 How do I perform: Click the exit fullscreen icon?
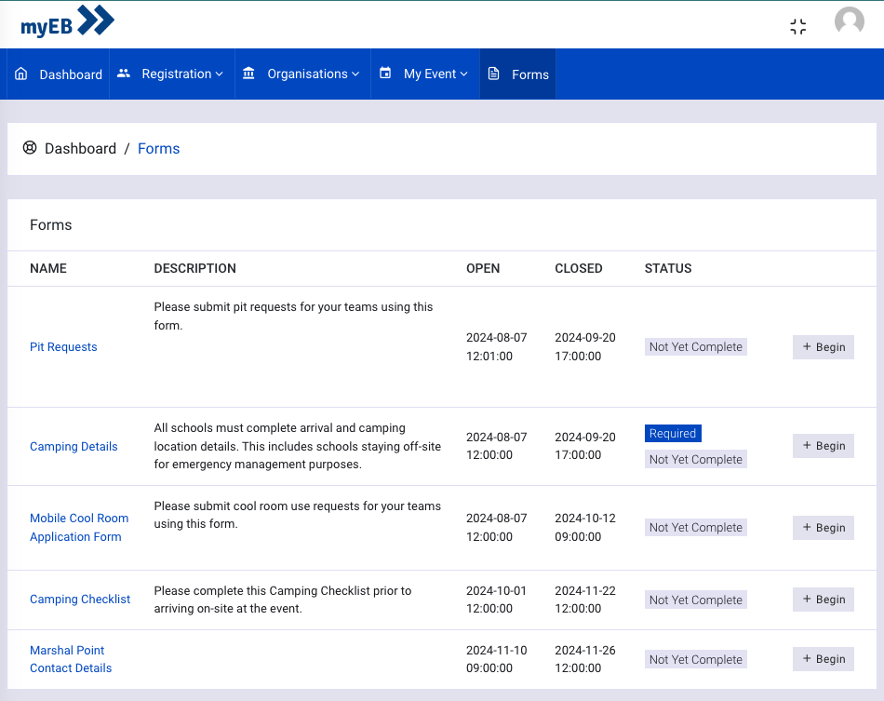pos(797,27)
